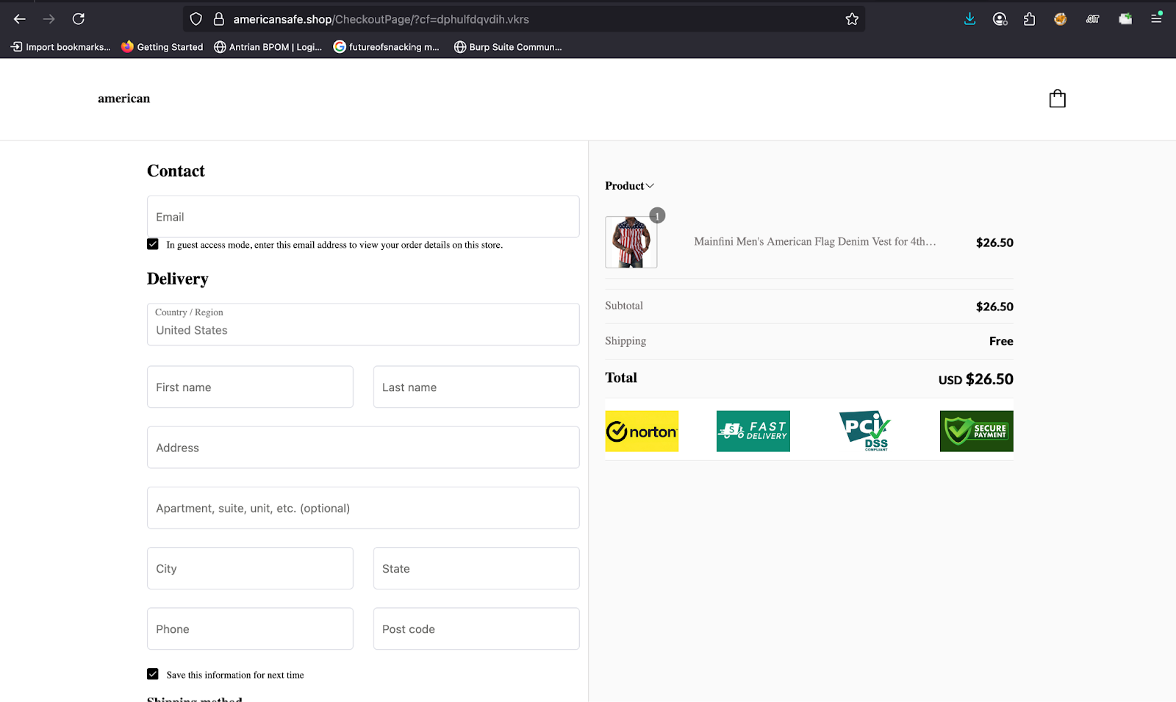The width and height of the screenshot is (1176, 702).
Task: Open the shopping bag cart icon
Action: click(1057, 99)
